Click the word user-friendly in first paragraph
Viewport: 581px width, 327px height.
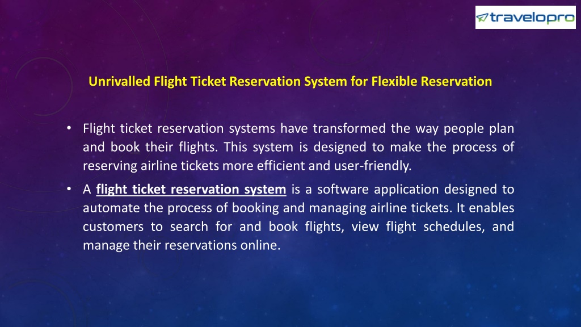tap(373, 166)
